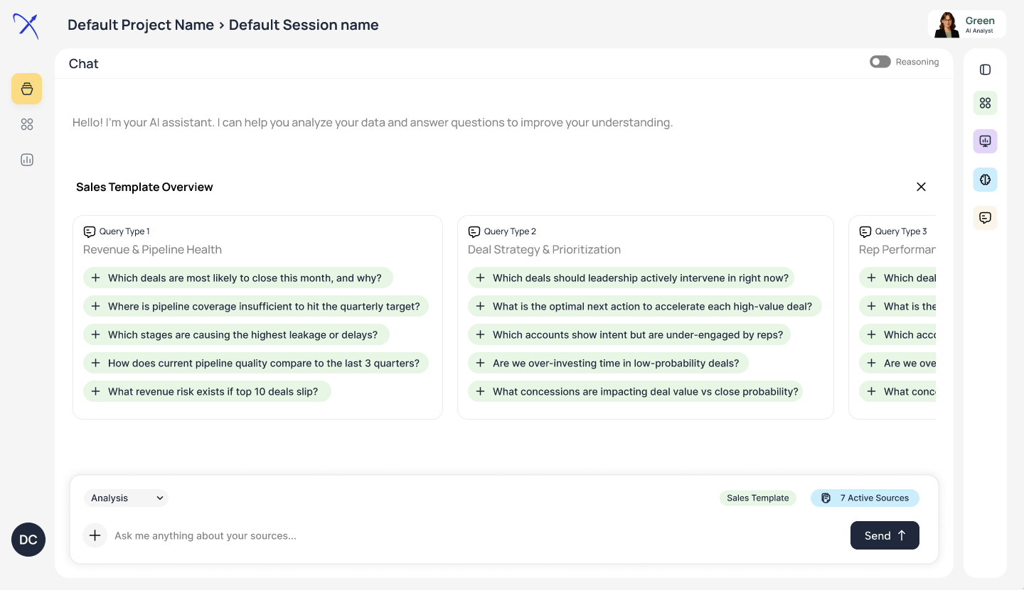This screenshot has height=590, width=1024.
Task: Click the plus attachment icon beside the input
Action: 95,535
